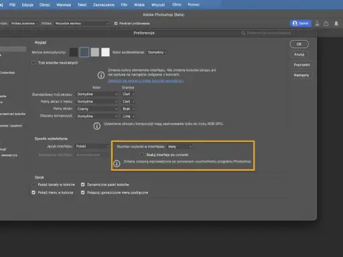The height and width of the screenshot is (257, 343).
Task: Open the Warstwa menu
Action: click(x=64, y=5)
